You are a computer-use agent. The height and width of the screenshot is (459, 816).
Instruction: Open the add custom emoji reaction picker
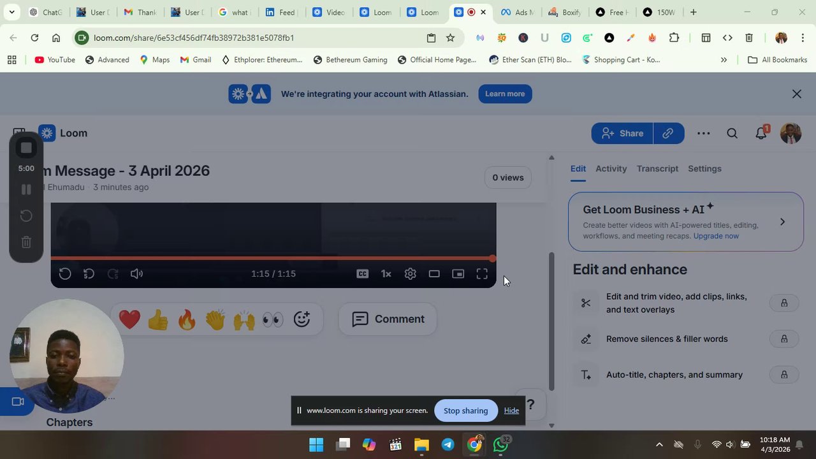[x=302, y=319]
